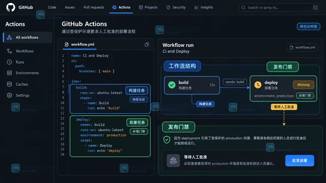Viewport: 326px width, 183px height.
Task: Click the file icon on workflow.yml tab
Action: 67,44
